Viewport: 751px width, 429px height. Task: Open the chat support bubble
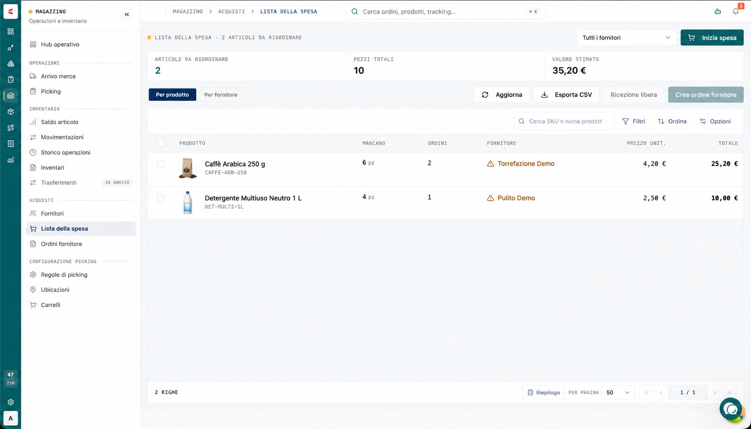click(731, 409)
